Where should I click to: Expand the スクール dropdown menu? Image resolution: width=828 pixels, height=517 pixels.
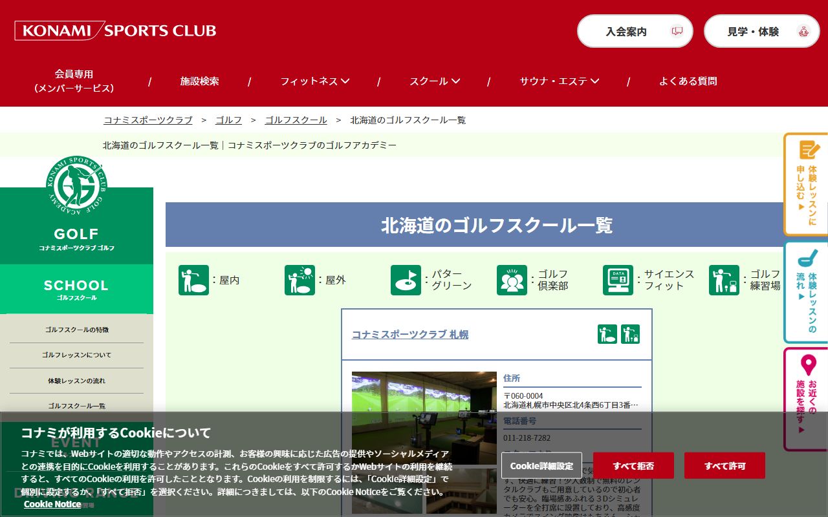[435, 81]
